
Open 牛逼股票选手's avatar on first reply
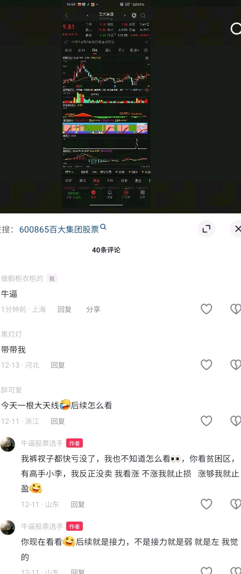pyautogui.click(x=8, y=444)
